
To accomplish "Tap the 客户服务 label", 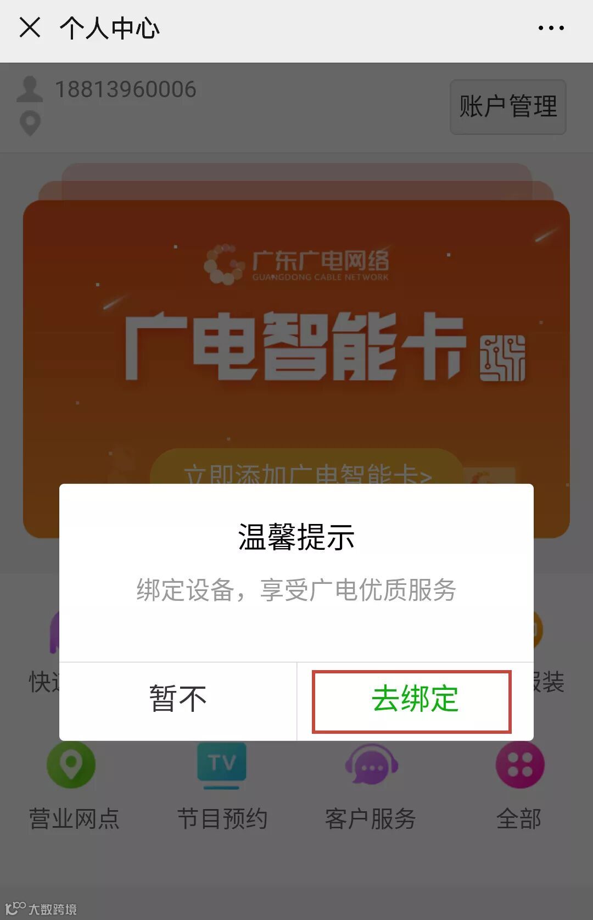I will coord(371,819).
